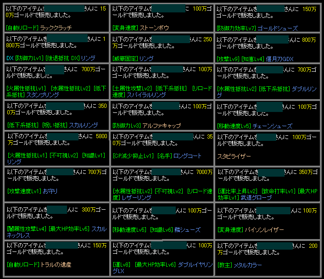Image resolution: width=324 pixels, height=279 pixels.
Task: Select the 偃月刀GDX item text
Action: [x=279, y=59]
